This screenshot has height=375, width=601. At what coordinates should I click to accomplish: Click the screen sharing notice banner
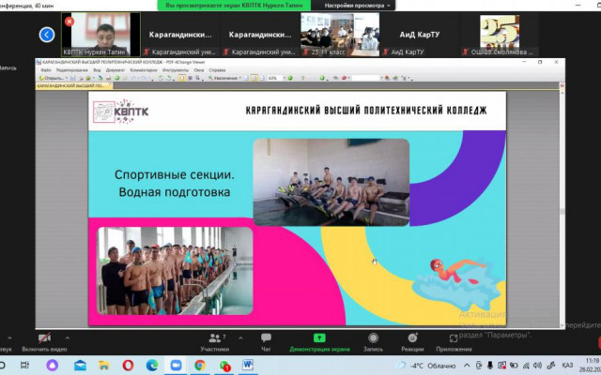pos(234,6)
